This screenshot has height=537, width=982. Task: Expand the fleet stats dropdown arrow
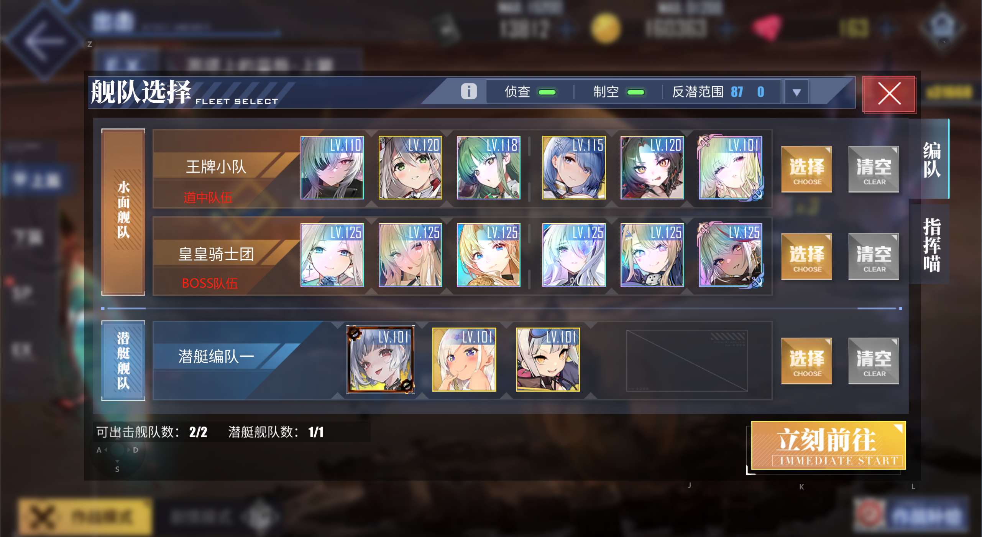pyautogui.click(x=796, y=92)
